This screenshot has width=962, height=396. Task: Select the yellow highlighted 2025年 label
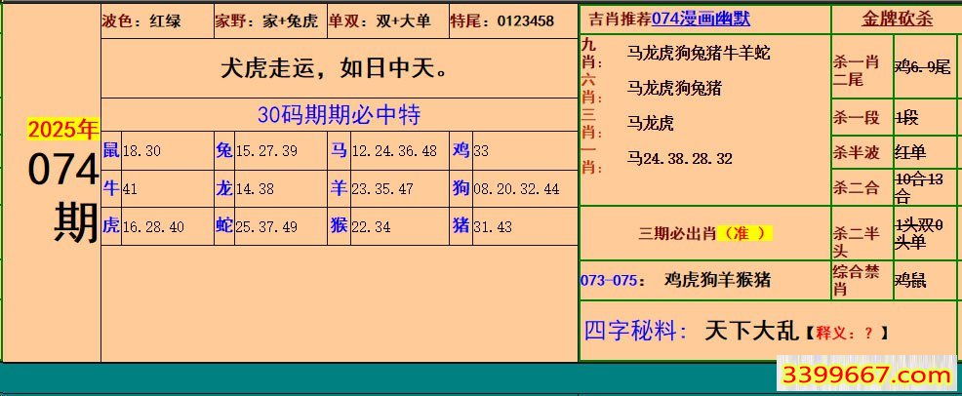pos(62,130)
